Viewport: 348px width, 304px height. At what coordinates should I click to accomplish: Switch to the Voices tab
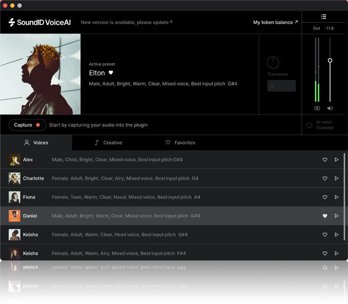(x=36, y=142)
